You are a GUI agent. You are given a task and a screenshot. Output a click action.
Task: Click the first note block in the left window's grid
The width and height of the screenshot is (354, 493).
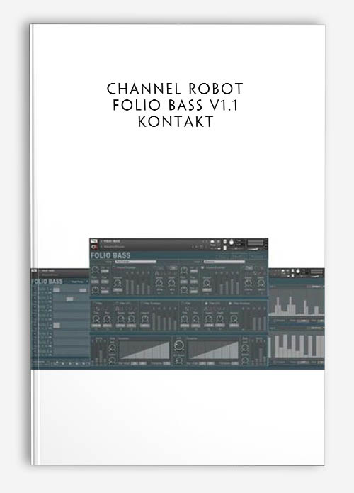click(x=57, y=290)
